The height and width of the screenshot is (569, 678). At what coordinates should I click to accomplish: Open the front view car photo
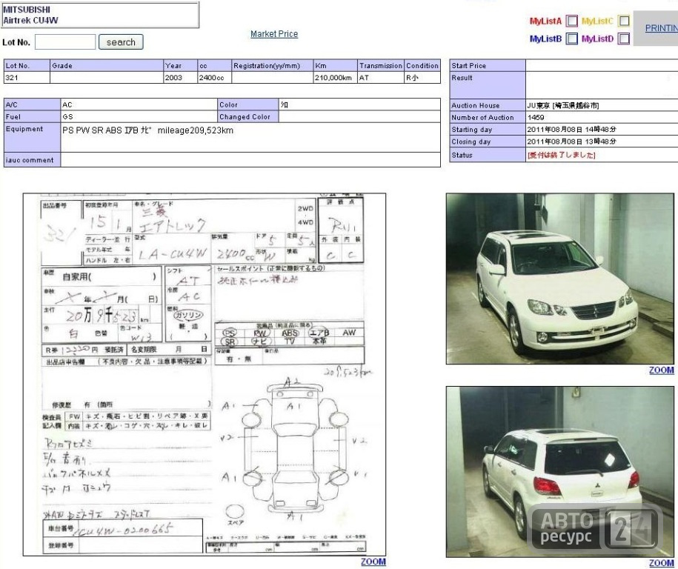560,279
